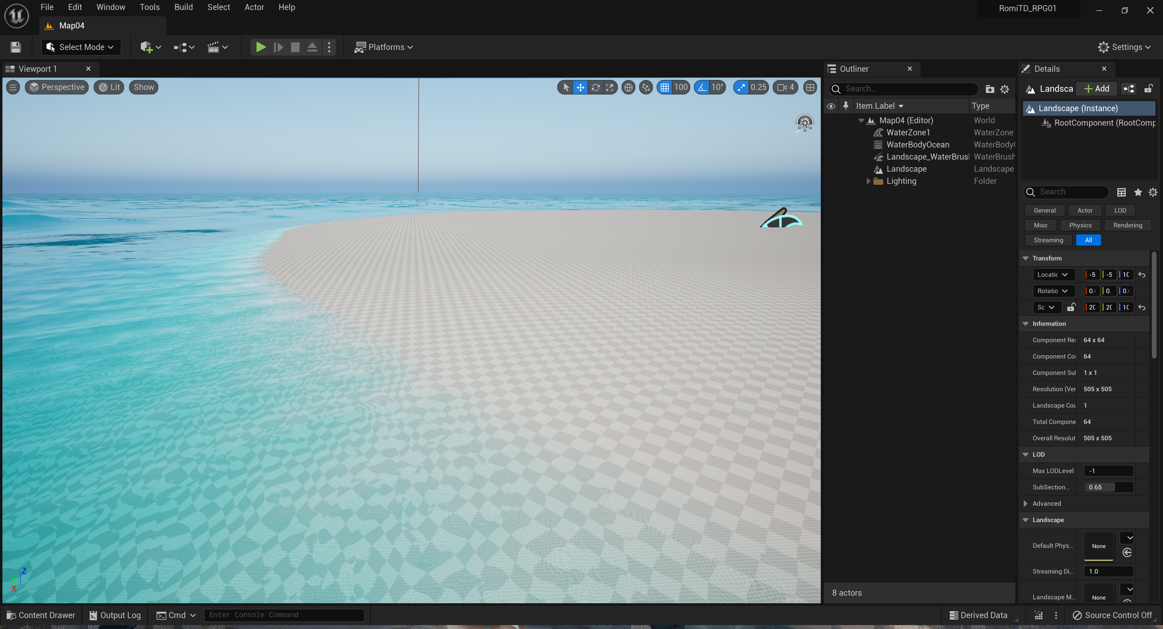
Task: Click the Enter Console Command field
Action: click(284, 615)
